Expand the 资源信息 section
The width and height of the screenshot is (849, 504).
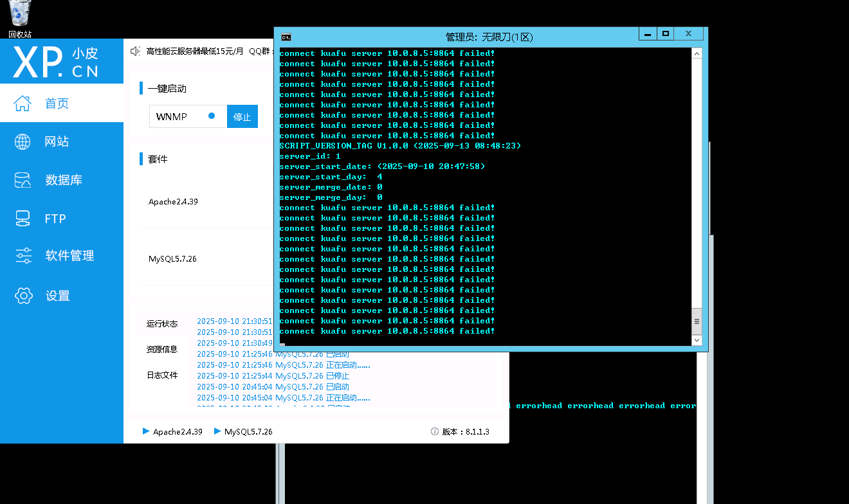click(x=162, y=349)
